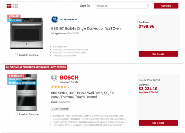Click the Bosch brand logo

click(x=65, y=79)
